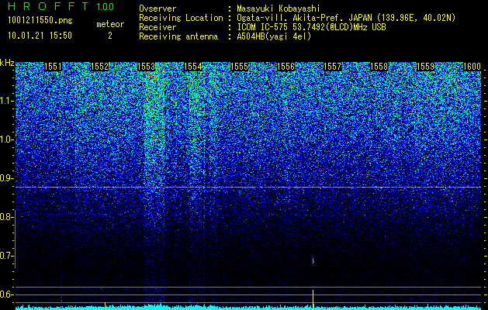Click the 1556 time marker
The image size is (488, 310).
286,67
